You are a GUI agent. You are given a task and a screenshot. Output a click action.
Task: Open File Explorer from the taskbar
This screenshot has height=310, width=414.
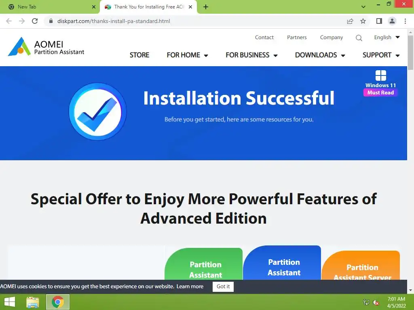33,302
